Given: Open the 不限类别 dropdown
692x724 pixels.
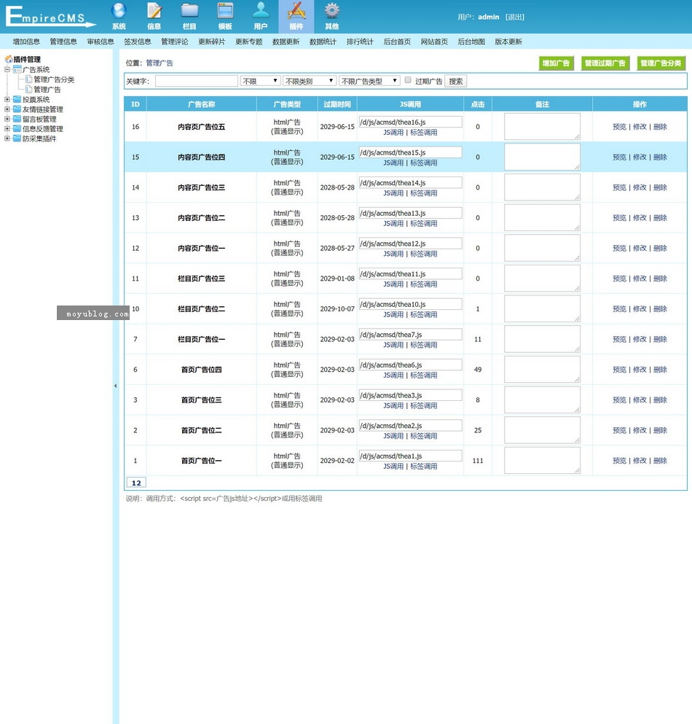Looking at the screenshot, I should (x=309, y=81).
